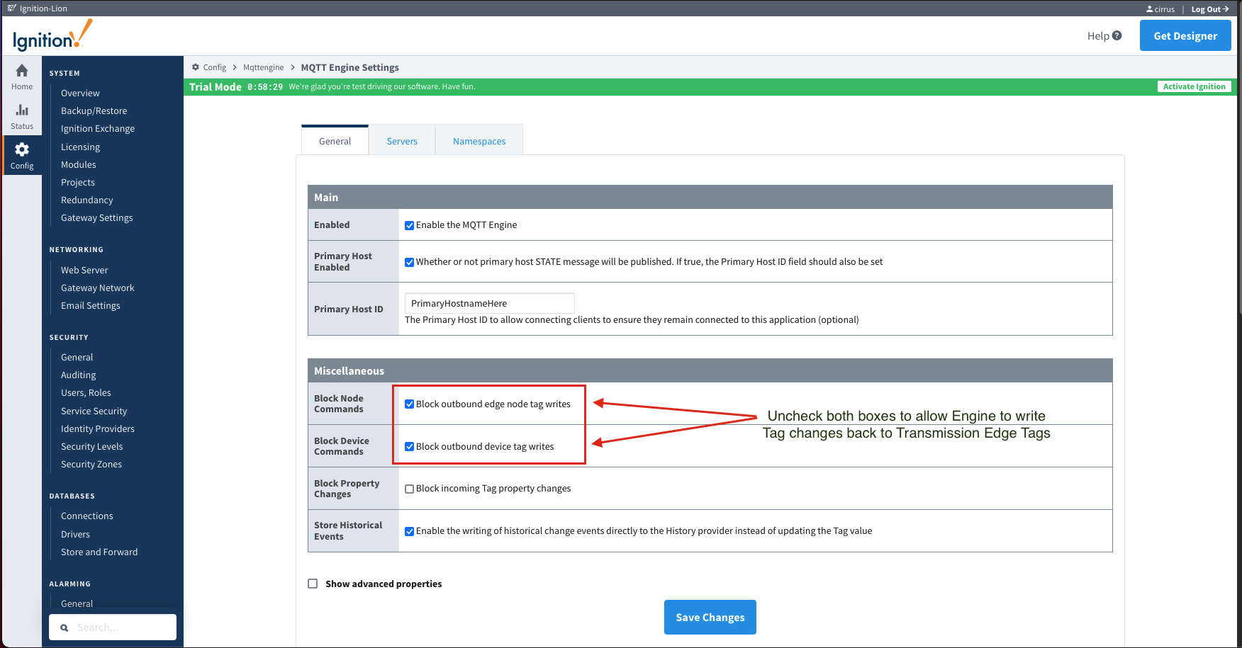Open Ignition Exchange page
1242x648 pixels.
pyautogui.click(x=98, y=128)
